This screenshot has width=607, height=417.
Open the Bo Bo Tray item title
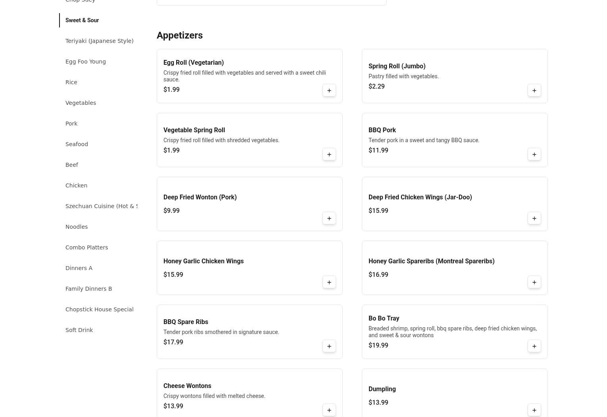(384, 318)
